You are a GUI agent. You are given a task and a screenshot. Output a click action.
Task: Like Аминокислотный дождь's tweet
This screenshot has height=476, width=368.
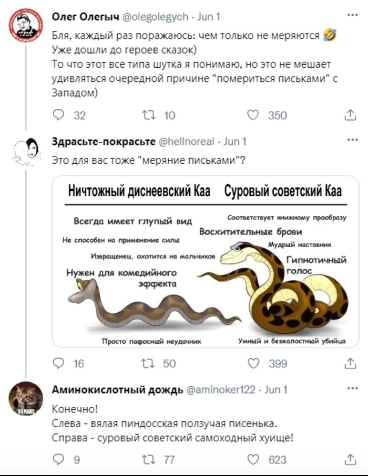point(254,460)
